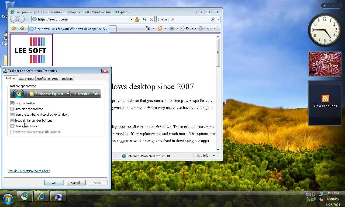Screen dimensions: 345x207
Task: Click the Print icon in IE toolbar
Action: click(172, 28)
